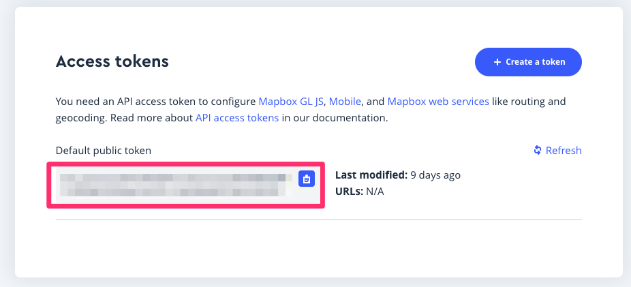This screenshot has height=287, width=631.
Task: Open the Mapbox GL JS link
Action: (x=292, y=102)
